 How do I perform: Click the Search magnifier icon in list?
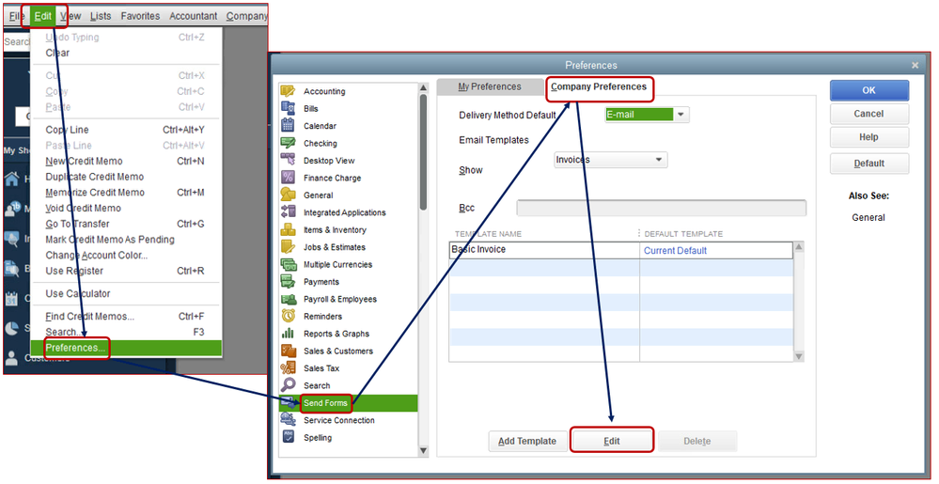pyautogui.click(x=288, y=385)
